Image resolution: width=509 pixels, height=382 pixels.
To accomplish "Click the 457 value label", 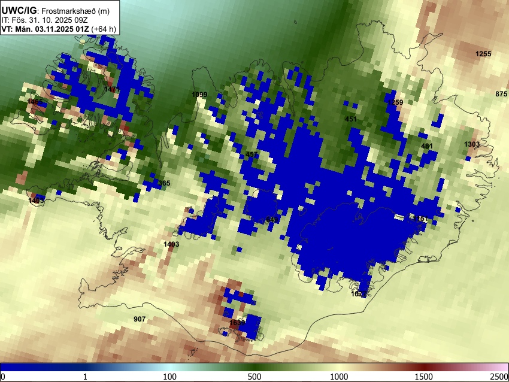I will coord(252,154).
